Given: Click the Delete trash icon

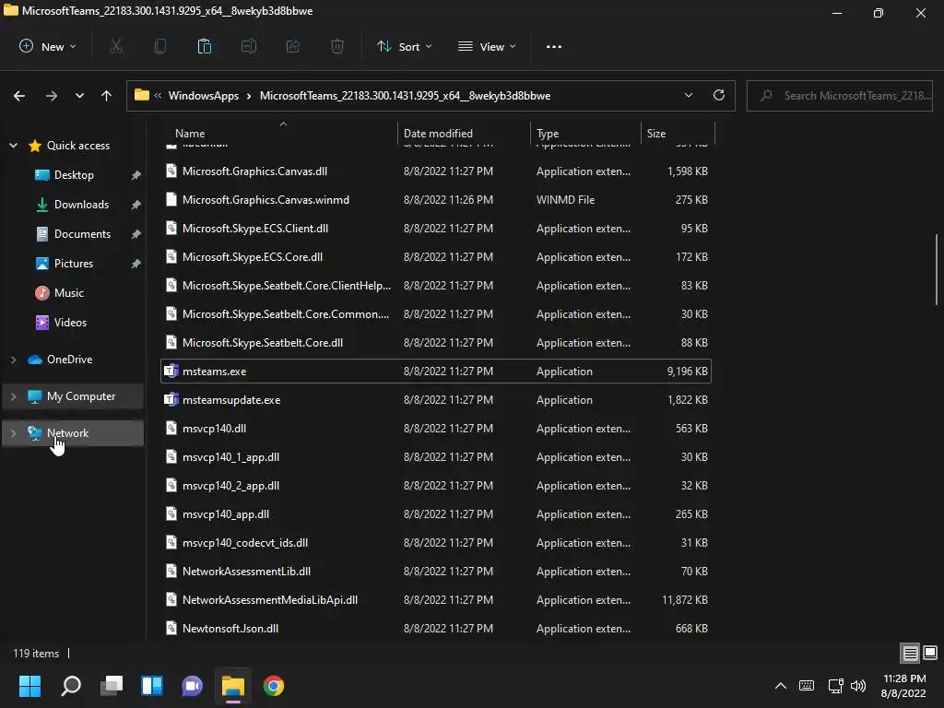Looking at the screenshot, I should 337,46.
